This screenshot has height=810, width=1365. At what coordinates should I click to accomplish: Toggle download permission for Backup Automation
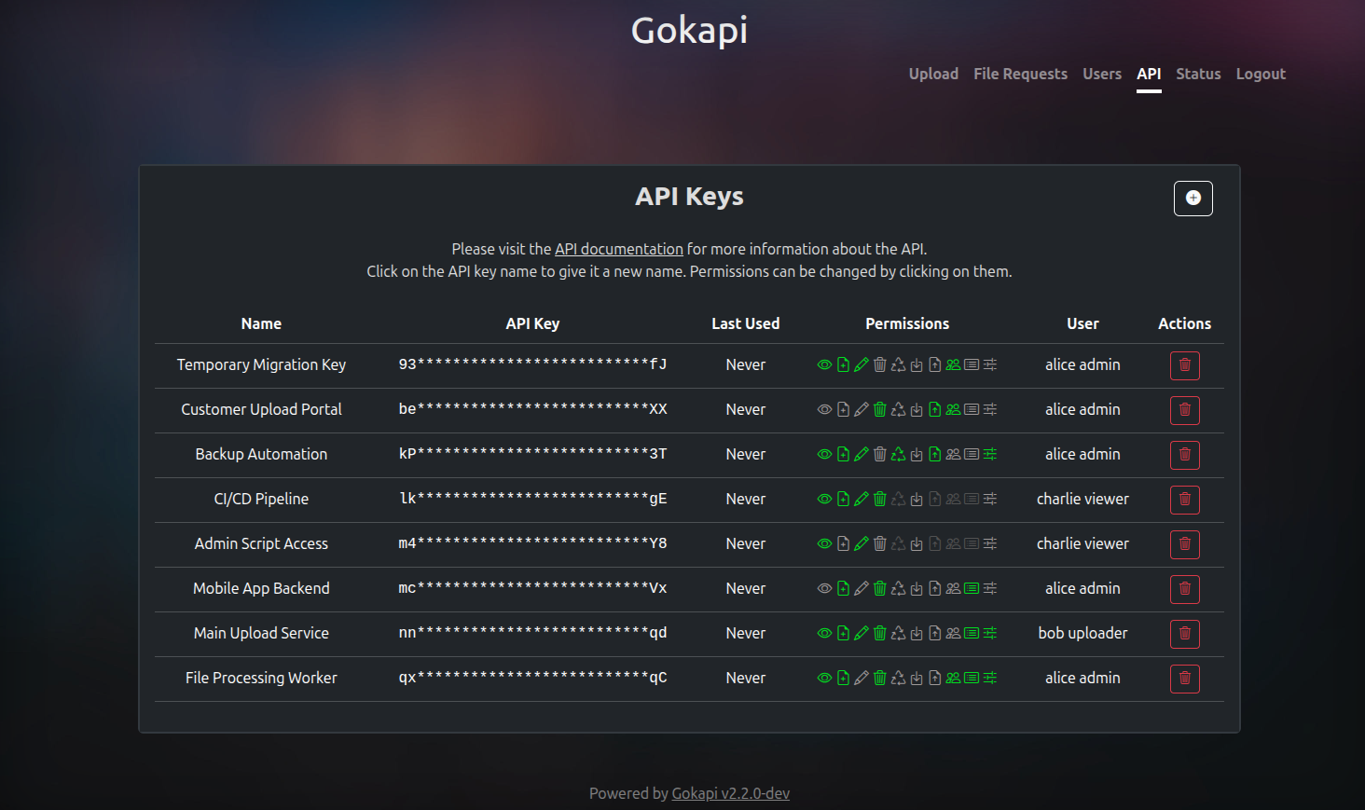[x=917, y=454]
